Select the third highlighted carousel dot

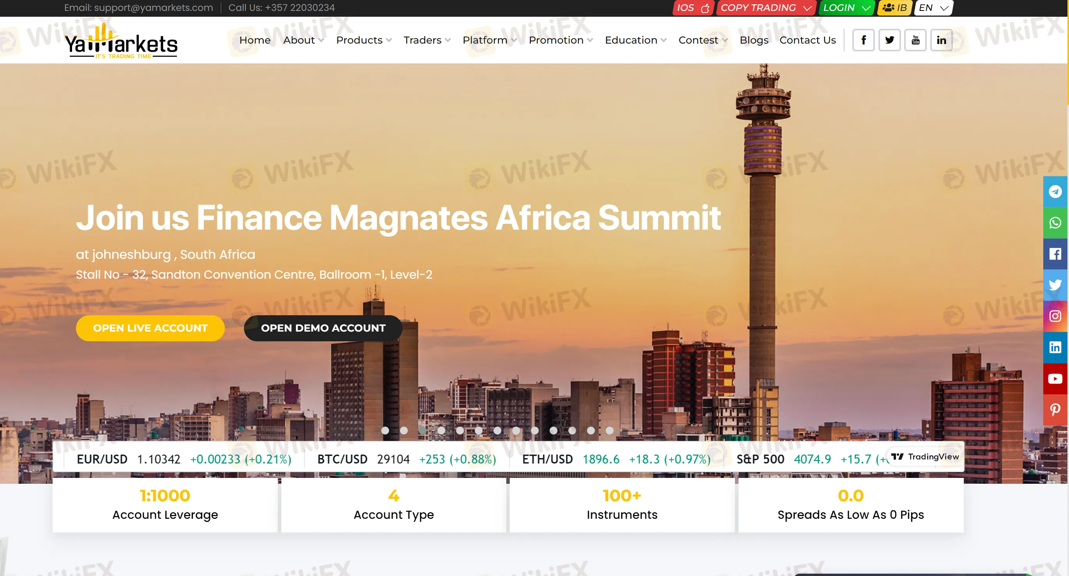[422, 430]
